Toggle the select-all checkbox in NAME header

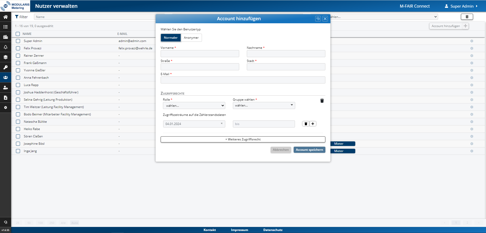click(18, 34)
